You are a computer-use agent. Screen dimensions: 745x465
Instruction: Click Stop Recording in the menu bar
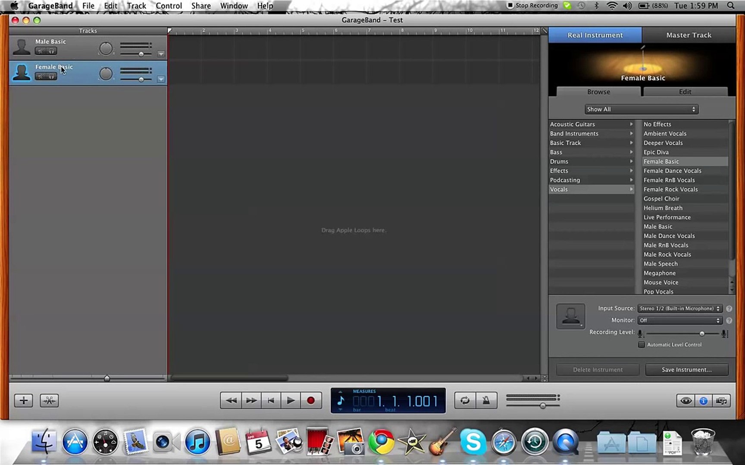click(x=532, y=6)
